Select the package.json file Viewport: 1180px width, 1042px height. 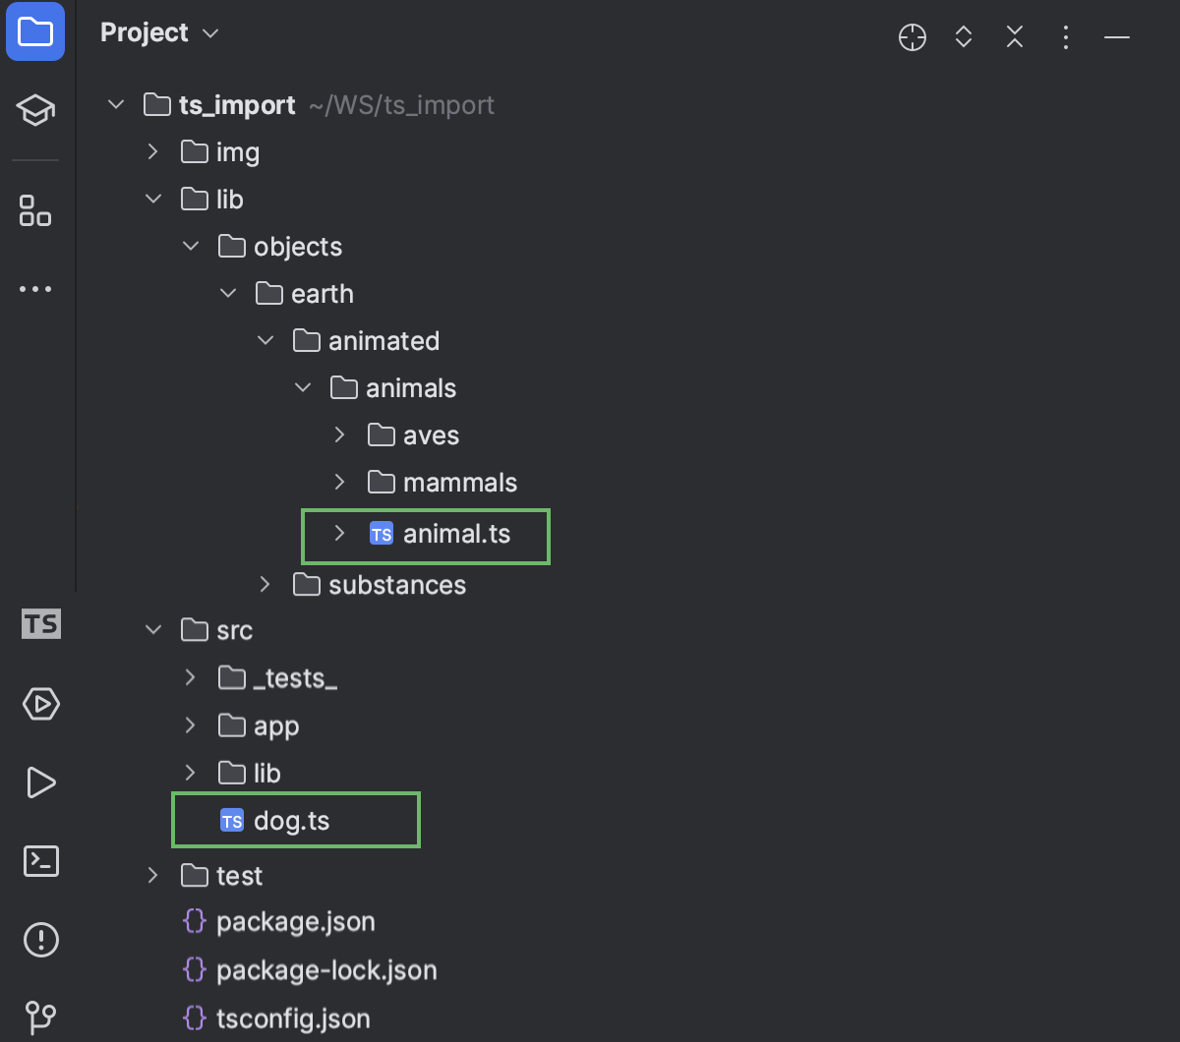click(295, 922)
